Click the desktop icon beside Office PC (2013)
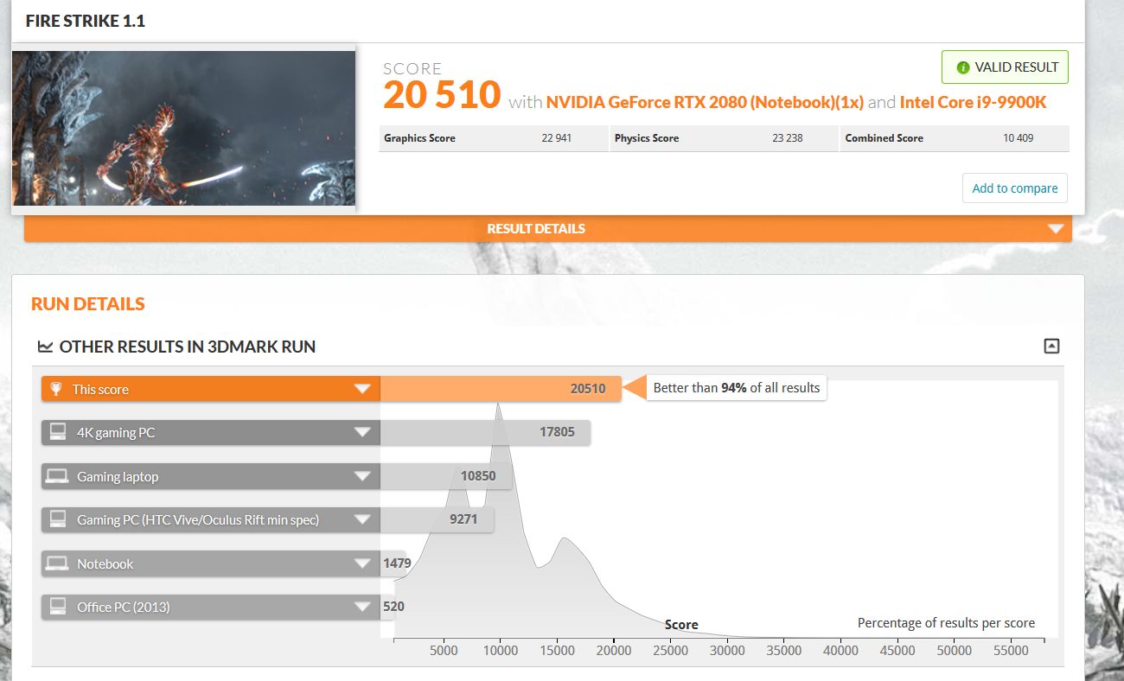This screenshot has height=681, width=1124. point(58,607)
